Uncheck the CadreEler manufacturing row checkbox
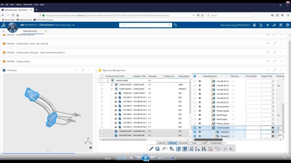This screenshot has height=163, width=291. [x=195, y=132]
